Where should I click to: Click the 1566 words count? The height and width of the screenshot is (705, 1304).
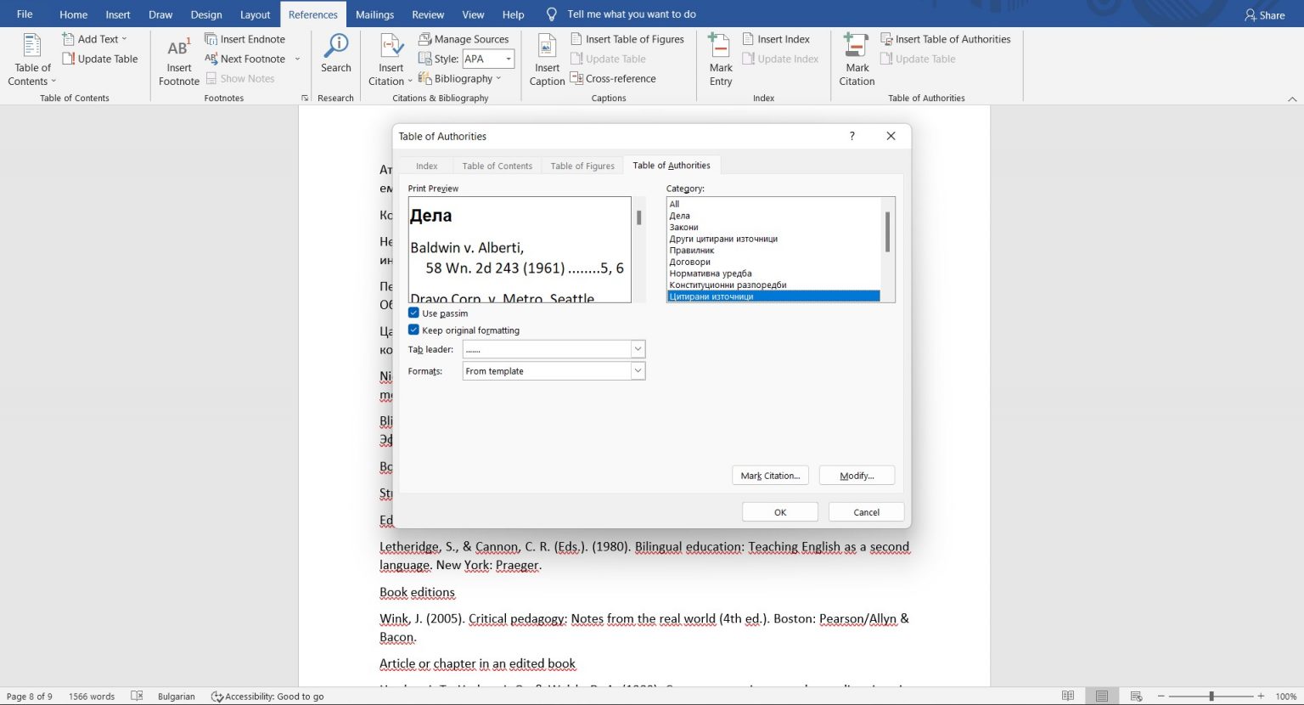[x=91, y=696]
